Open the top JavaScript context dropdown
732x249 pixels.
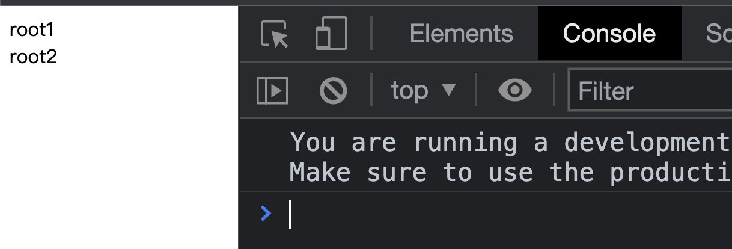click(424, 91)
